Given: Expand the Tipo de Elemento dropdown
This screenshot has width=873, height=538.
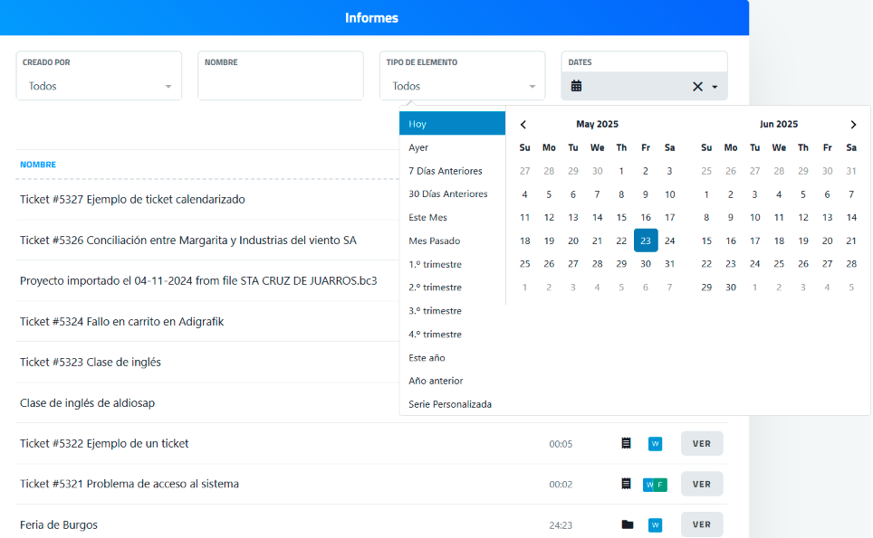Looking at the screenshot, I should (x=462, y=86).
